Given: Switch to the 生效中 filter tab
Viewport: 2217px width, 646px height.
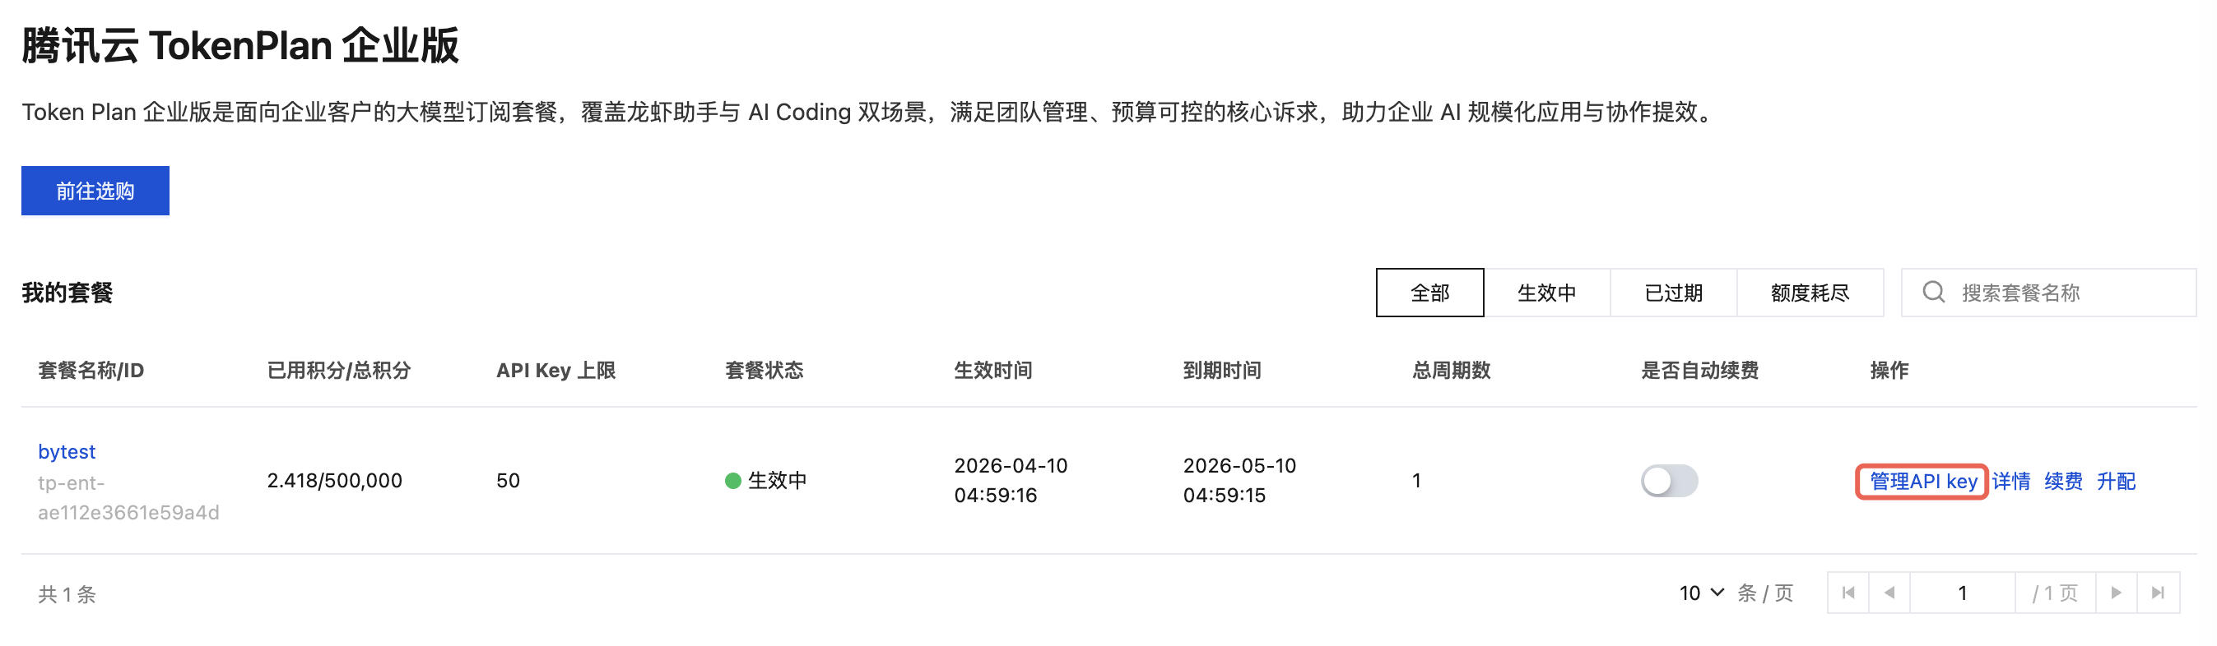Looking at the screenshot, I should point(1545,293).
